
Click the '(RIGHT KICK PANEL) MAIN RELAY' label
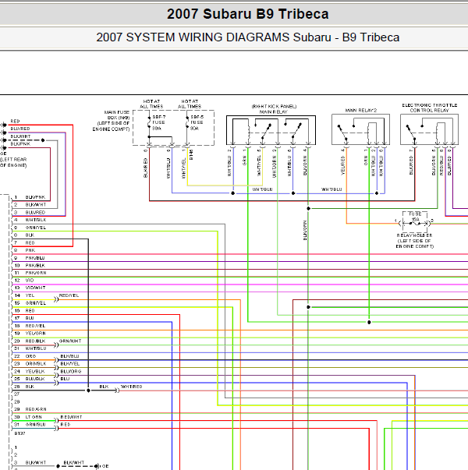pos(274,109)
